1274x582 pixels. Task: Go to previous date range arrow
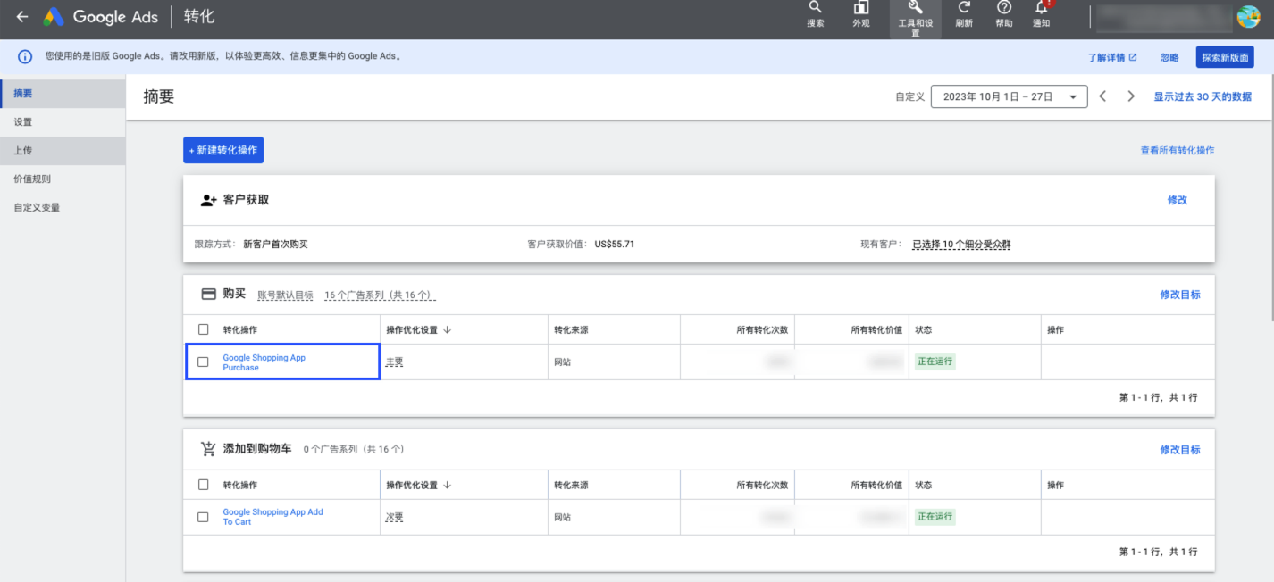click(x=1102, y=96)
